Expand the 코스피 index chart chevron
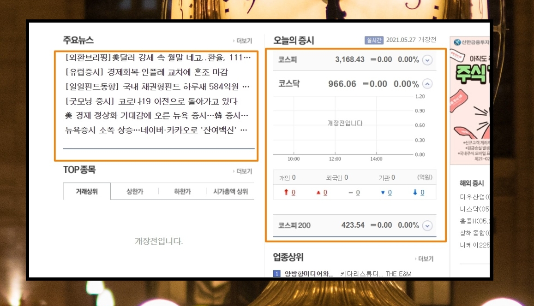 (427, 60)
